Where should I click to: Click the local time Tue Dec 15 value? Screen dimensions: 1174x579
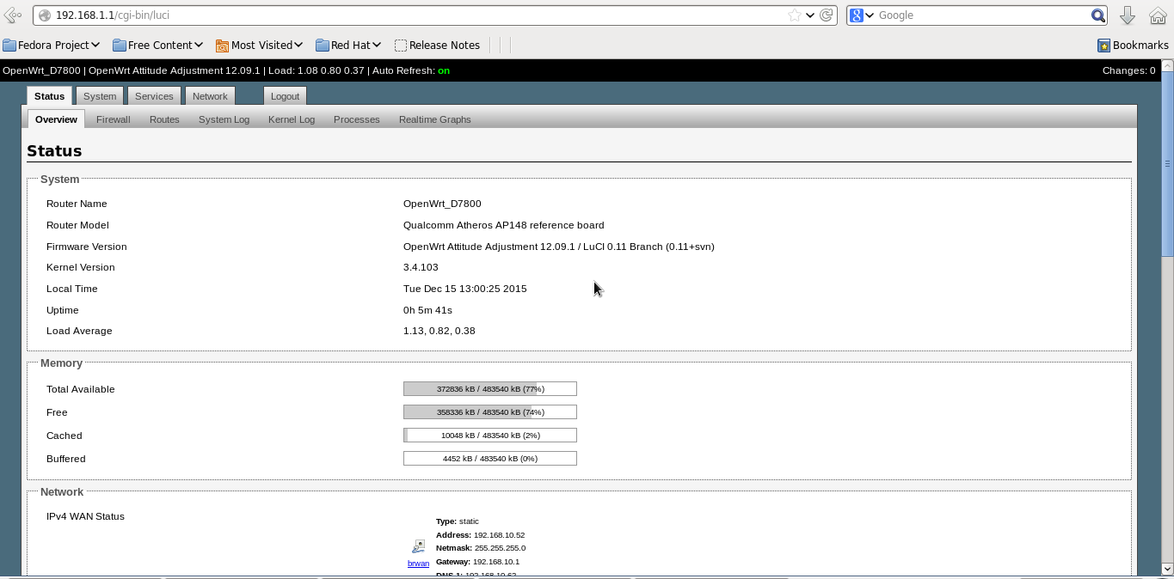(465, 289)
